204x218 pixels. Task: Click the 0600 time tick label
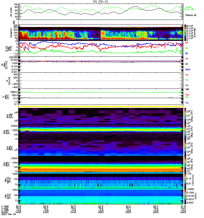point(183,212)
